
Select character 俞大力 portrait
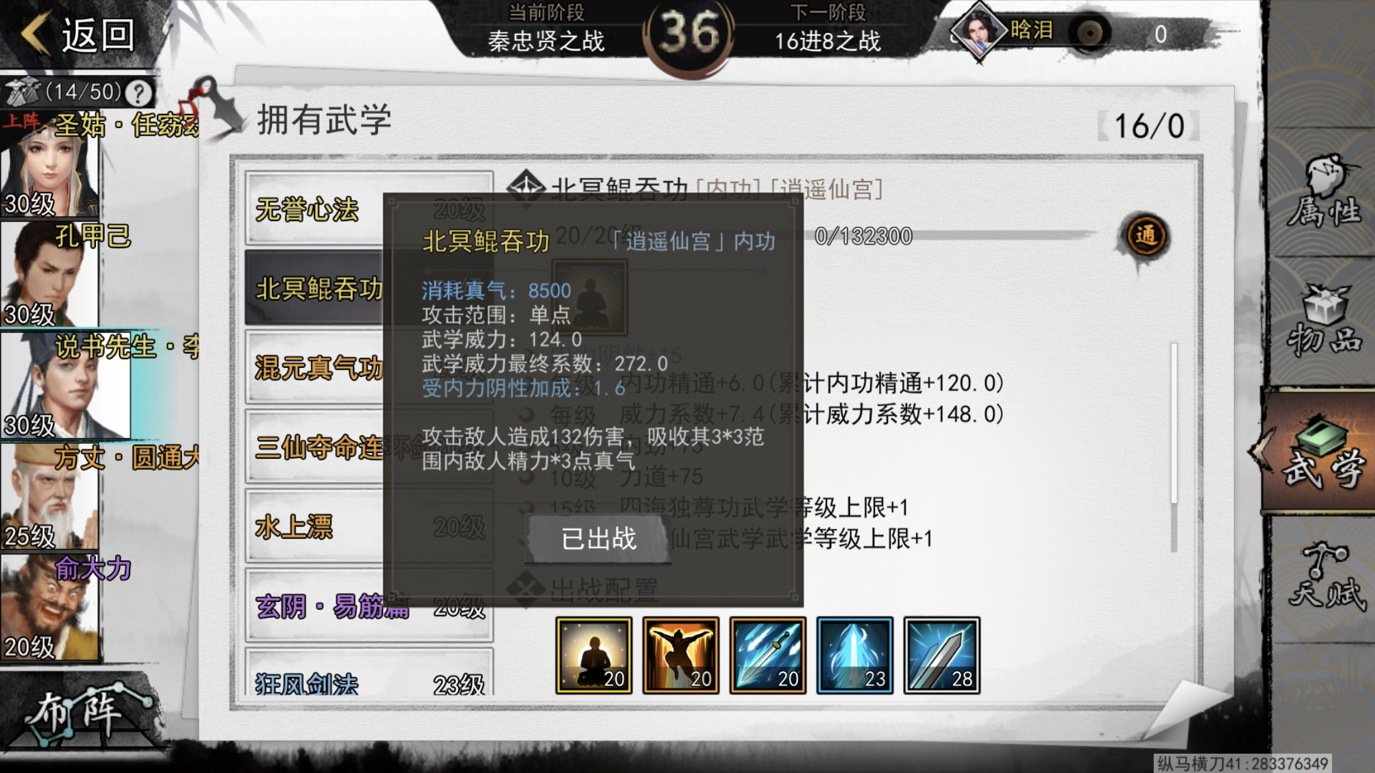click(50, 607)
